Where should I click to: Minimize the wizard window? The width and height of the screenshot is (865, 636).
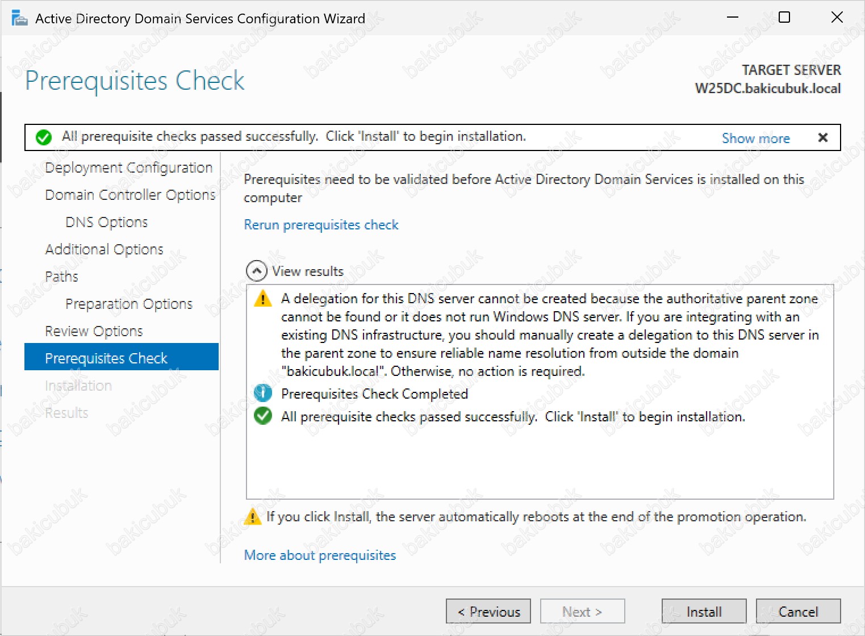[x=733, y=18]
